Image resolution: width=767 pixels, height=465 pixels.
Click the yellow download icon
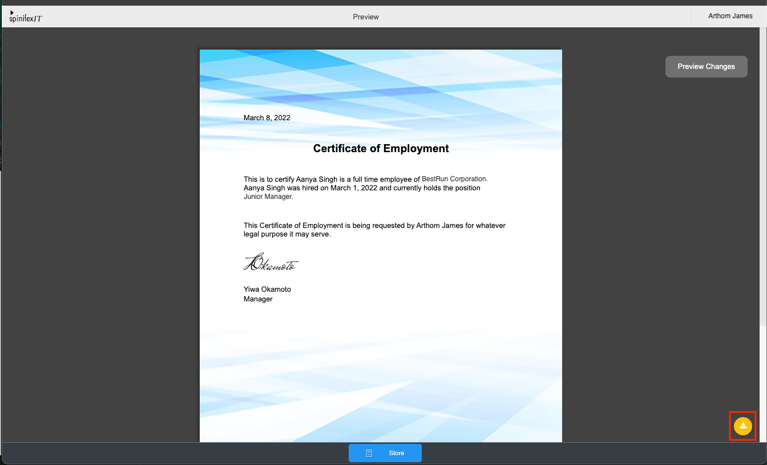[742, 426]
